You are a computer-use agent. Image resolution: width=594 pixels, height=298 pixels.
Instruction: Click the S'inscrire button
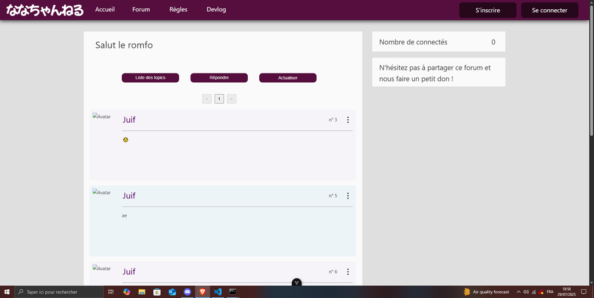click(x=487, y=10)
